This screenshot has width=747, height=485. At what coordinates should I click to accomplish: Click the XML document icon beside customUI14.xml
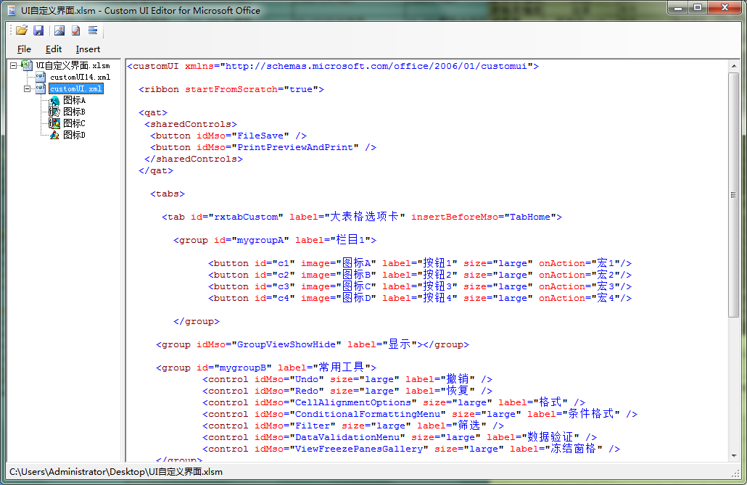[x=39, y=78]
